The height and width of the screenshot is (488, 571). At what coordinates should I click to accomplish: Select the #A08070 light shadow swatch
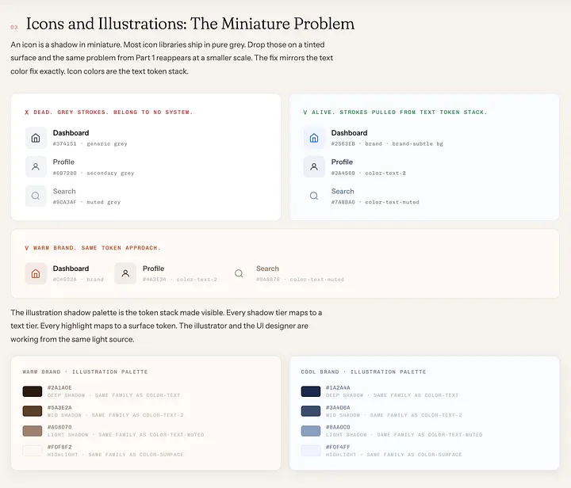click(x=33, y=431)
